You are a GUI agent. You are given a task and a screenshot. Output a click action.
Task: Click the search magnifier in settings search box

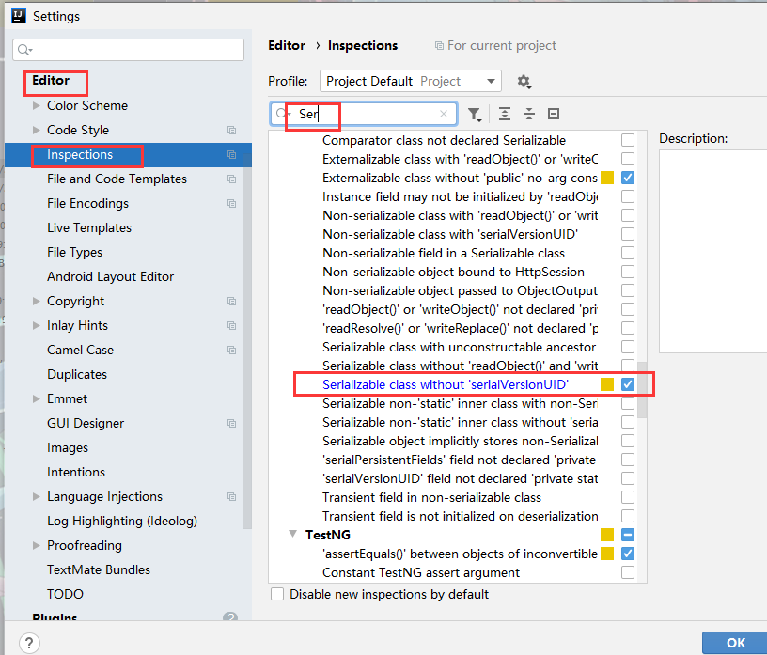tap(24, 50)
